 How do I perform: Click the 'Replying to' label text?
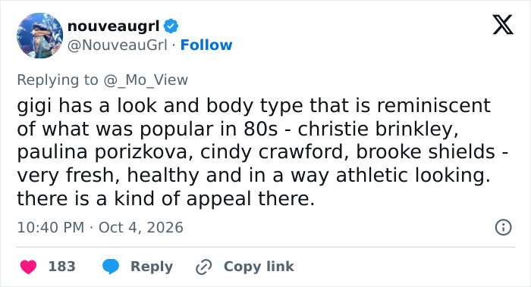coord(58,80)
